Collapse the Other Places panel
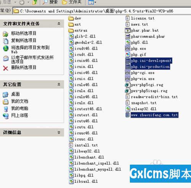 coord(59,84)
